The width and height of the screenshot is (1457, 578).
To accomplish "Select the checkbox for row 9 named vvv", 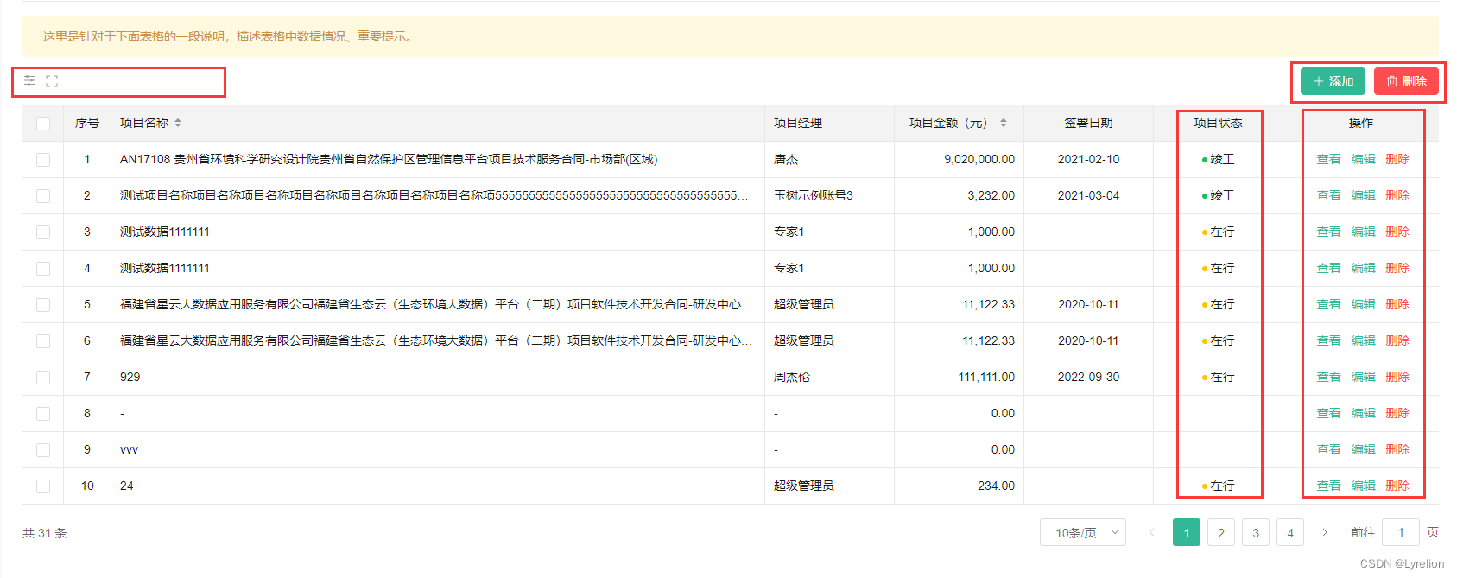I will (43, 449).
